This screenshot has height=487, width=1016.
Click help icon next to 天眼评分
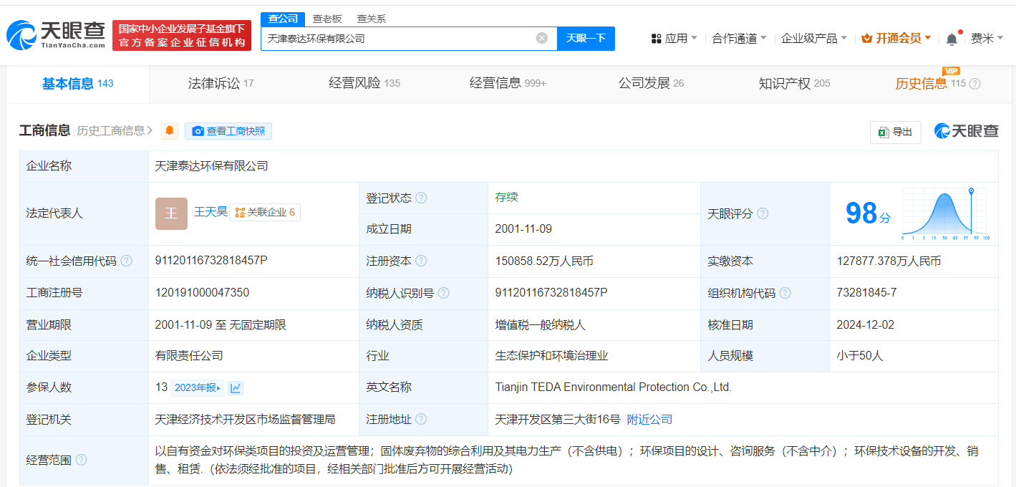[x=763, y=213]
